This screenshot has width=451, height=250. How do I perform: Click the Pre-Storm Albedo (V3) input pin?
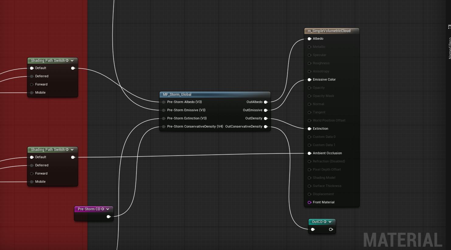pos(164,102)
